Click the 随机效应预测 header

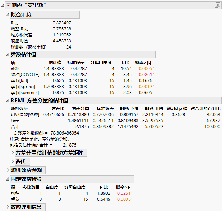click(28, 170)
